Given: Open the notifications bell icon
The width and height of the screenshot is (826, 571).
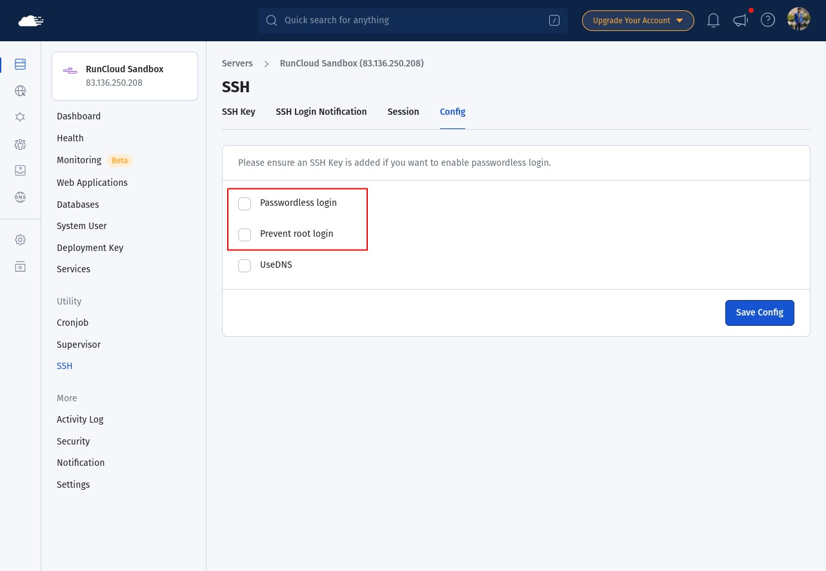Looking at the screenshot, I should [713, 21].
